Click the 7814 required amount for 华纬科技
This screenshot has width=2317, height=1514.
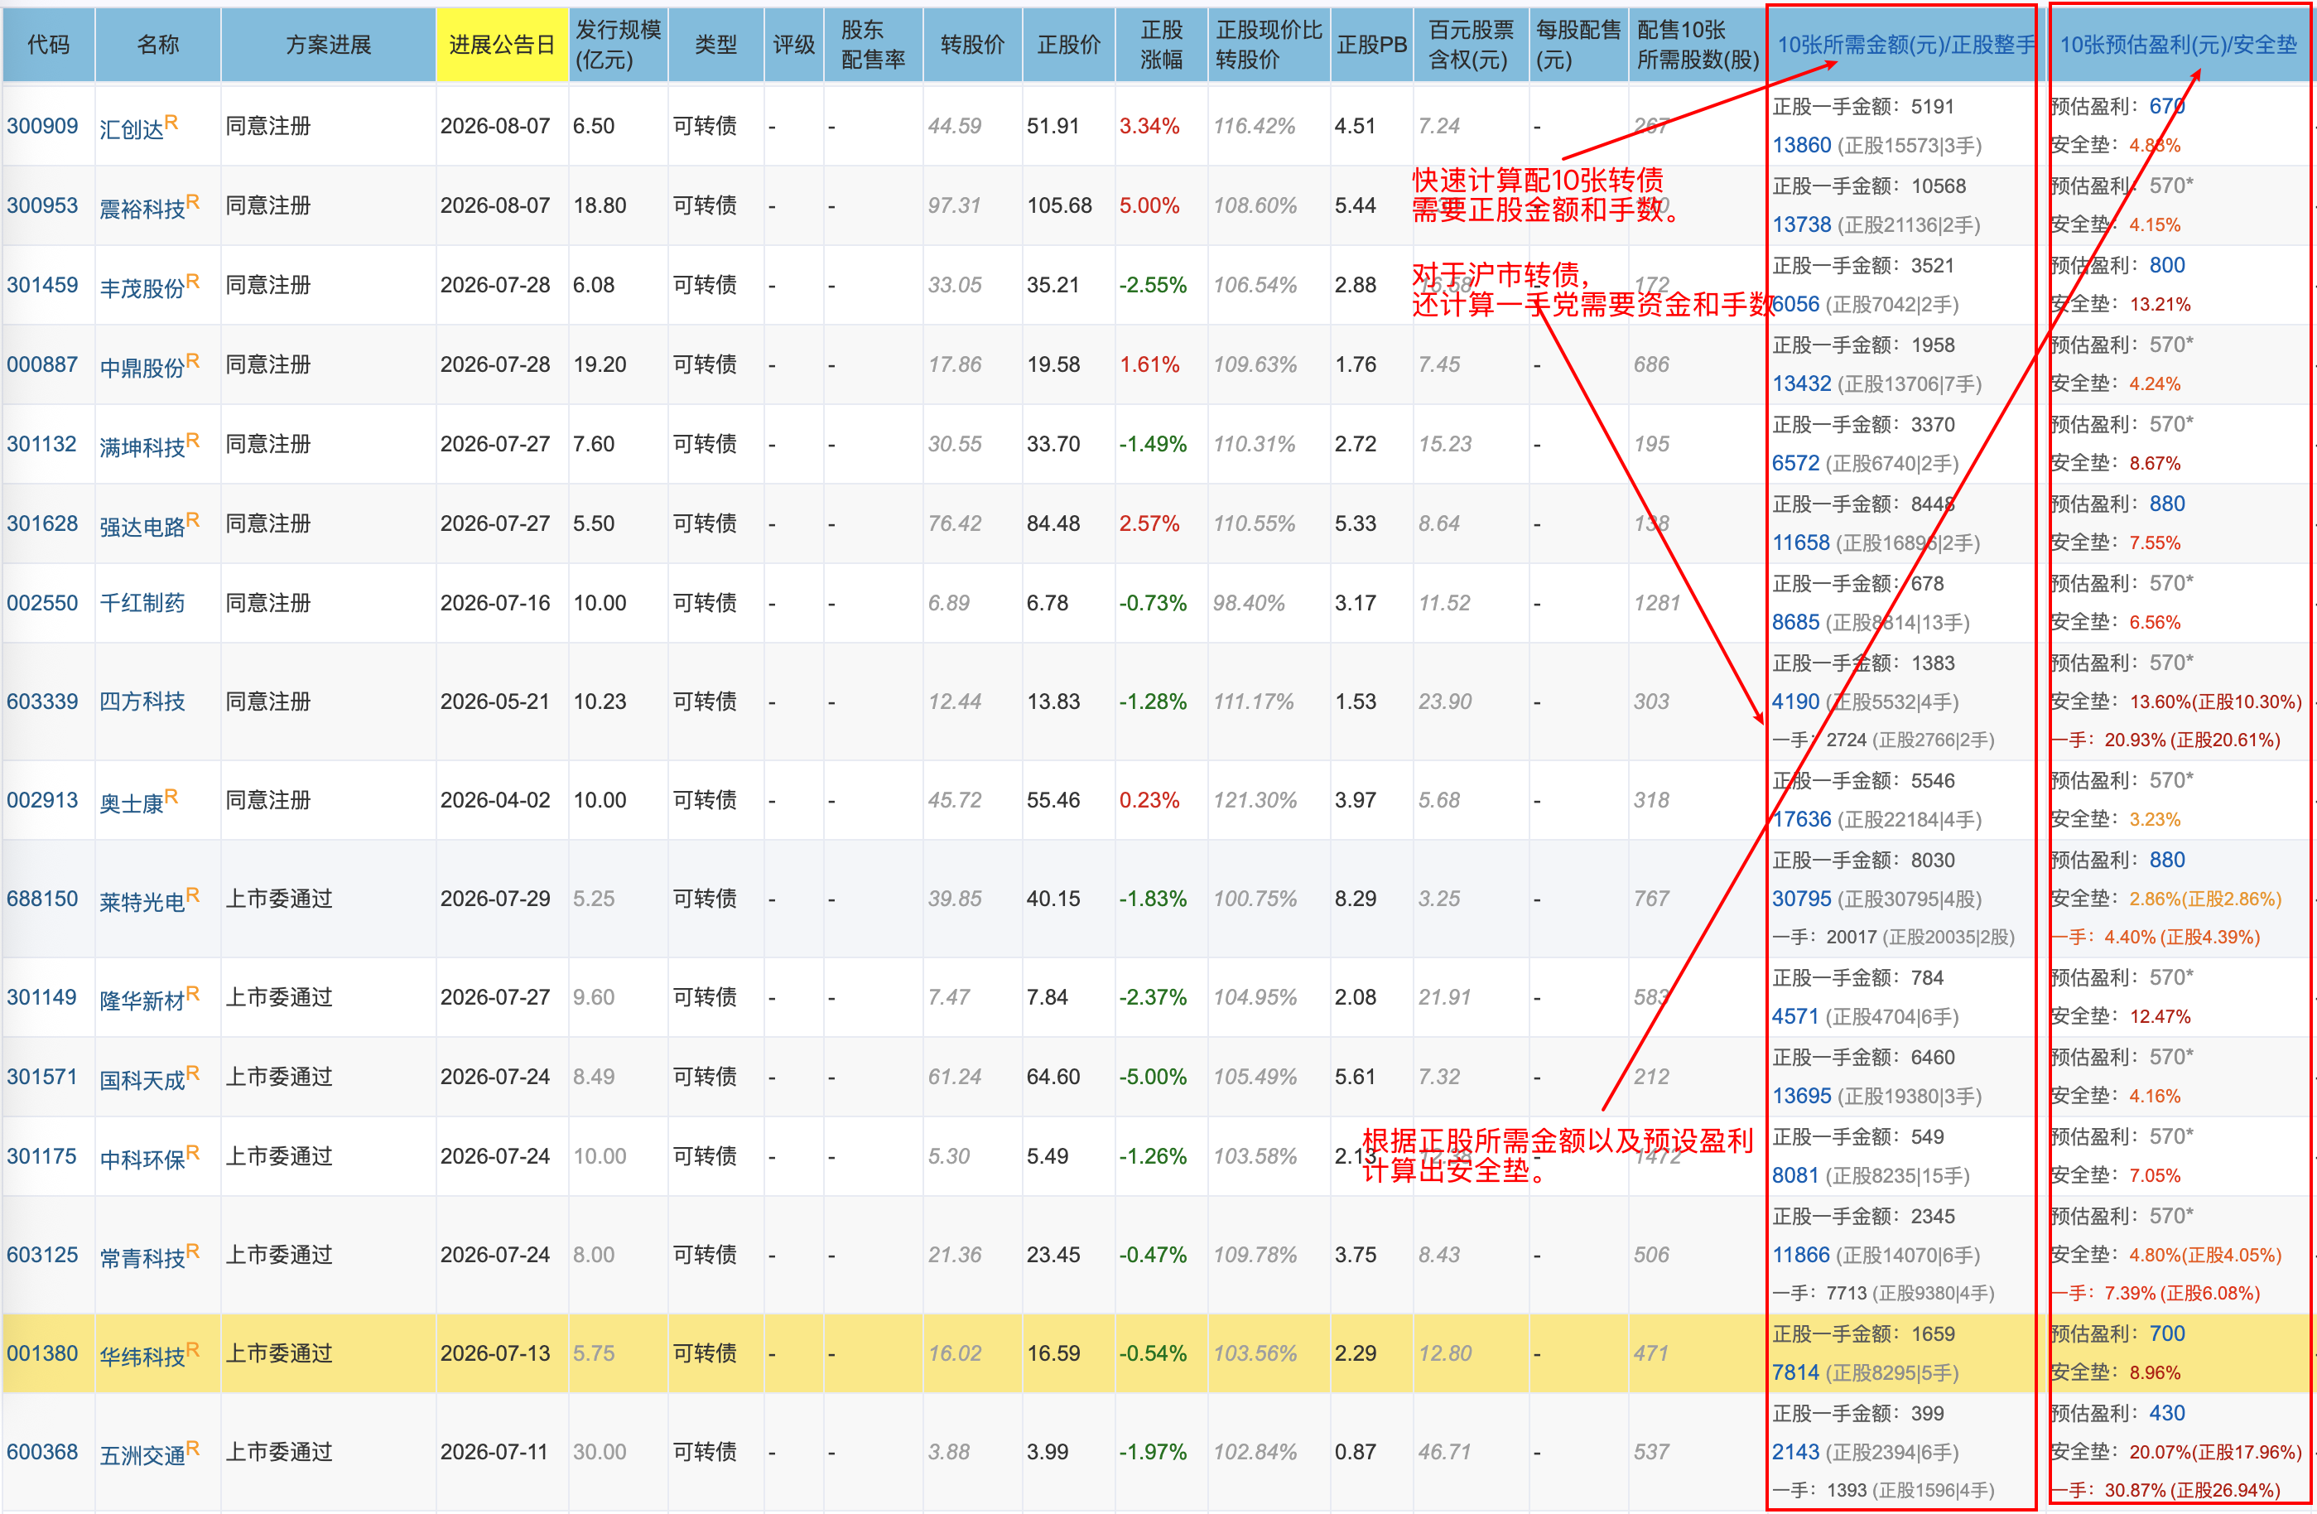pos(1796,1373)
